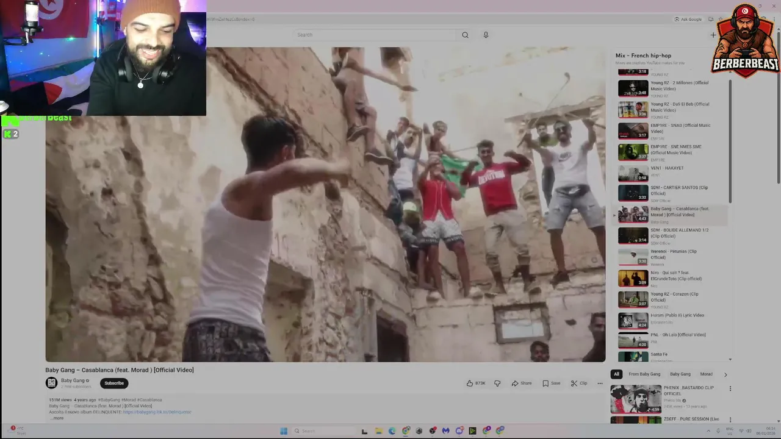Click the #Casablanca hashtag
The width and height of the screenshot is (781, 439).
tap(149, 400)
